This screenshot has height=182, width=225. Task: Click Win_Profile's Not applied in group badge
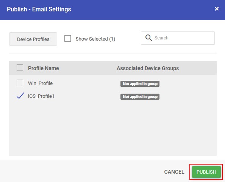click(140, 84)
